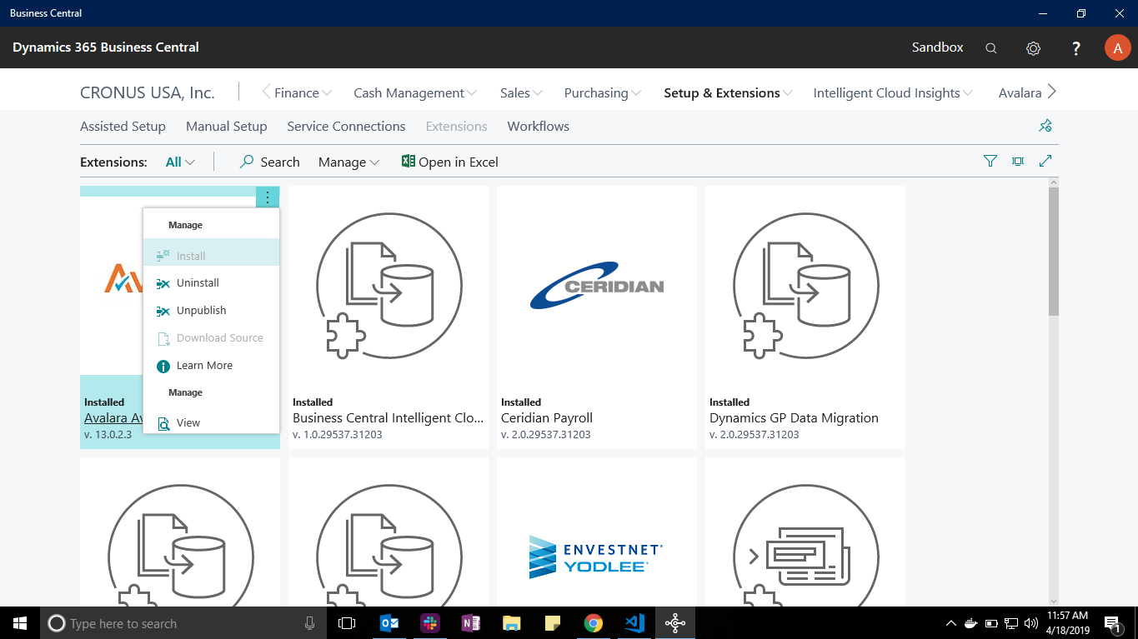This screenshot has width=1138, height=639.
Task: Select the Ceridian Payroll extension tile
Action: 597,317
